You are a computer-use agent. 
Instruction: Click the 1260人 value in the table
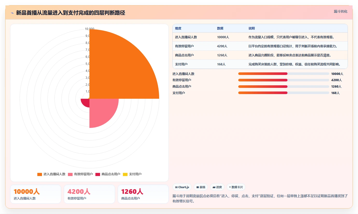coord(222,55)
